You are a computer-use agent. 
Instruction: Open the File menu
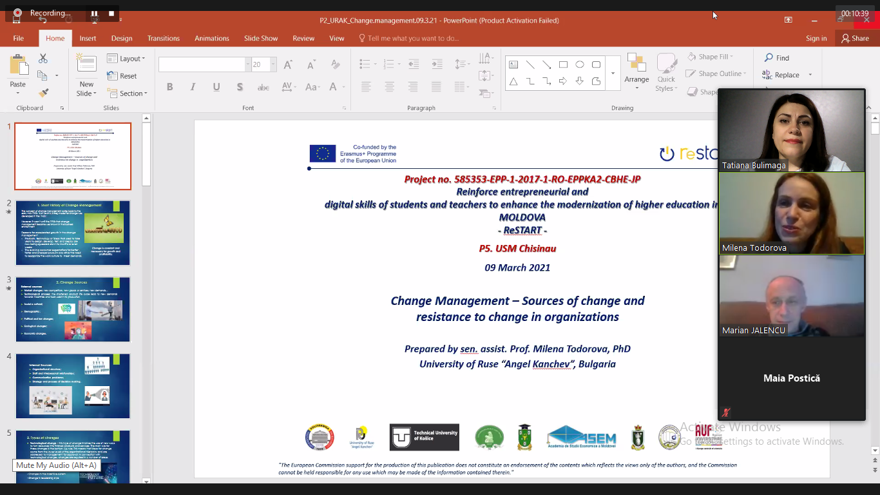click(x=19, y=38)
